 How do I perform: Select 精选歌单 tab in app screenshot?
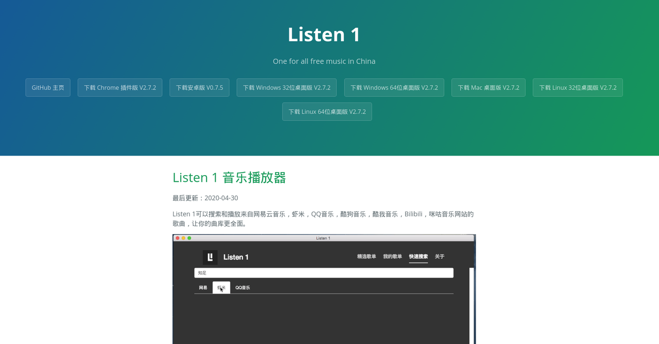click(367, 256)
